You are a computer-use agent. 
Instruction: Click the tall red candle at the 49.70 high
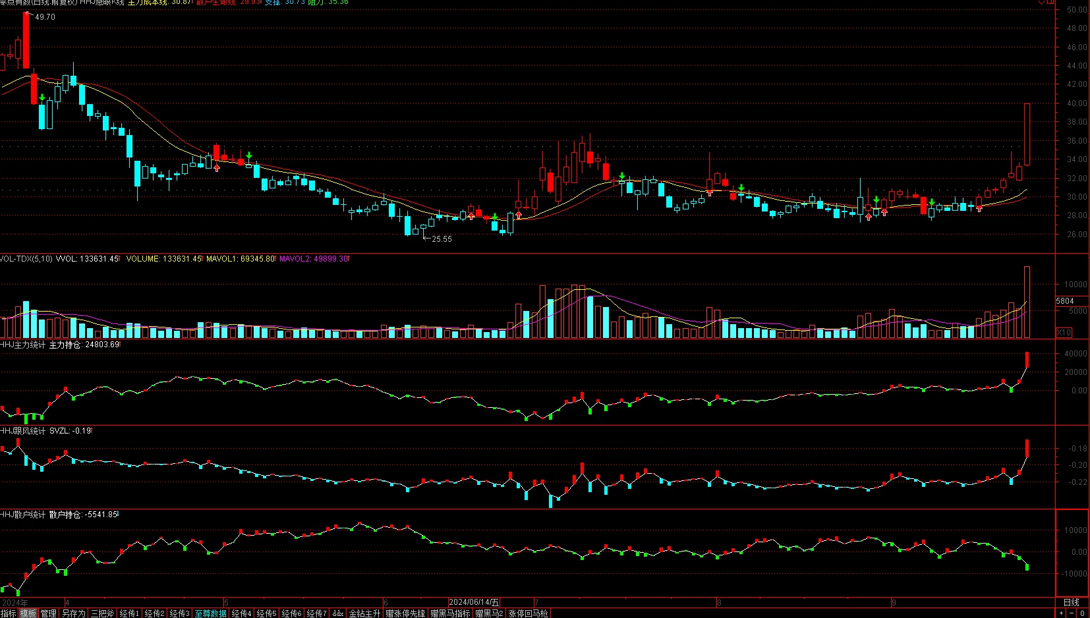click(x=26, y=40)
